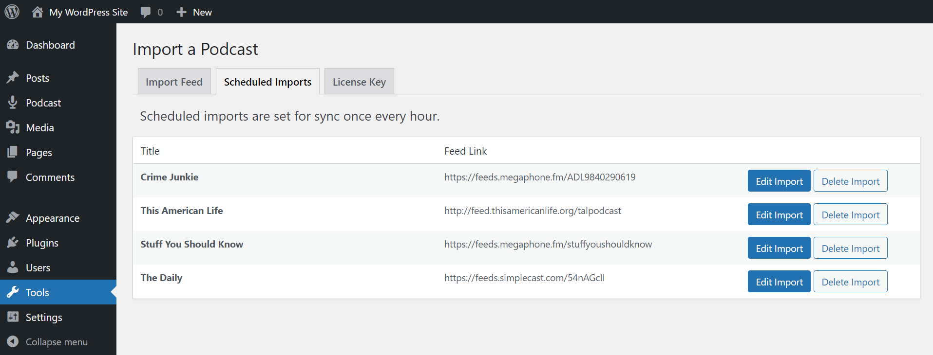Click the WordPress logo icon
933x355 pixels.
12,12
